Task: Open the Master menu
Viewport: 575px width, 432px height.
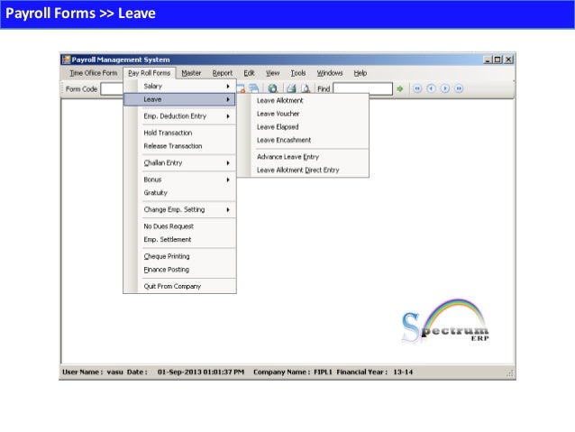Action: click(x=191, y=73)
